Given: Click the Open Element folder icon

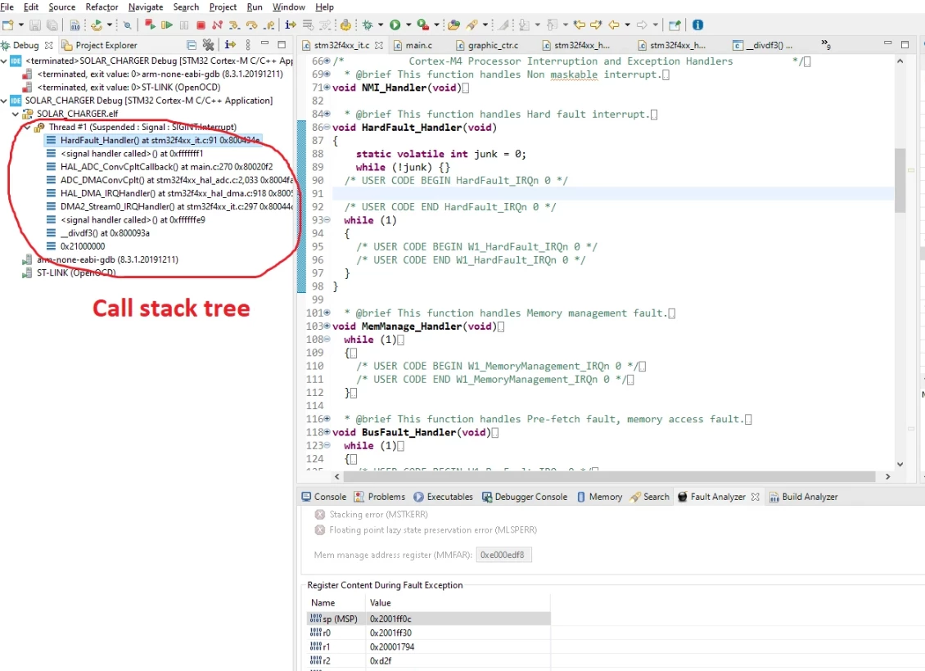Looking at the screenshot, I should coord(453,25).
